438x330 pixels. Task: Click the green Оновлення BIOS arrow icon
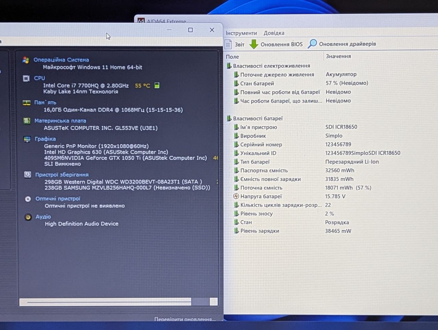[x=254, y=44]
